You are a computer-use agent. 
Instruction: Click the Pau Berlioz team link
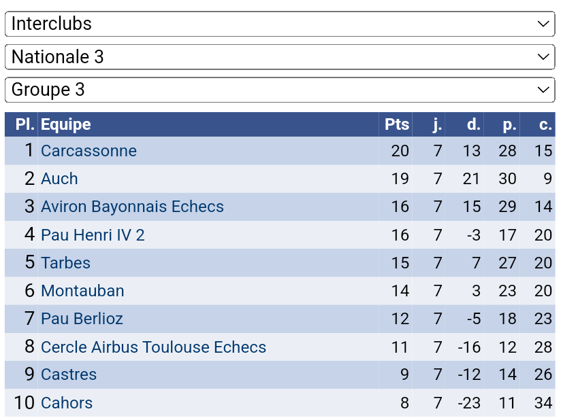(x=82, y=319)
